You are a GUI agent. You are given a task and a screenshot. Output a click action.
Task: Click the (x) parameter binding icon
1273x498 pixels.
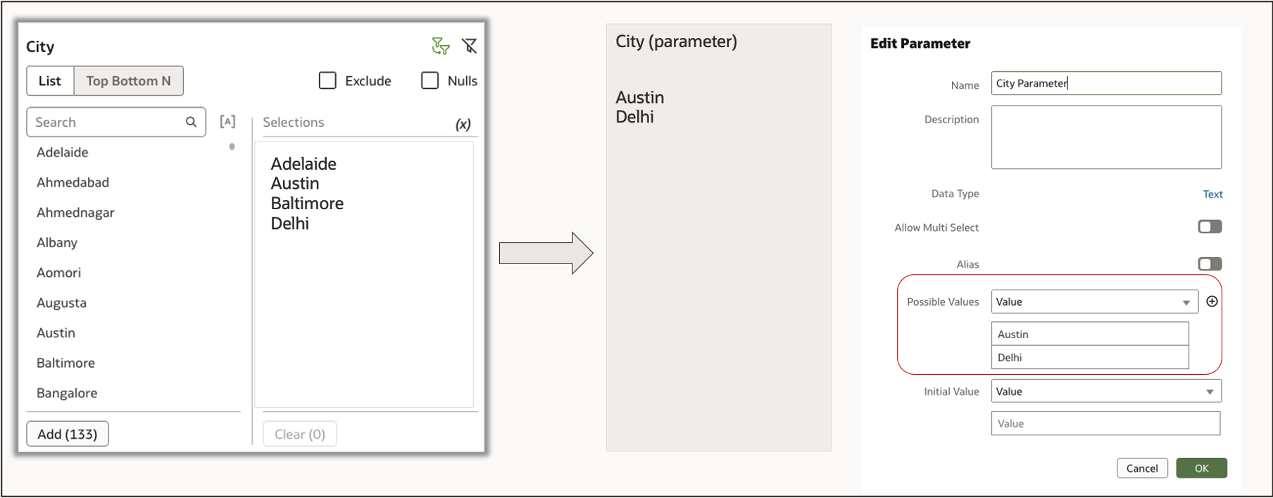[x=463, y=125]
